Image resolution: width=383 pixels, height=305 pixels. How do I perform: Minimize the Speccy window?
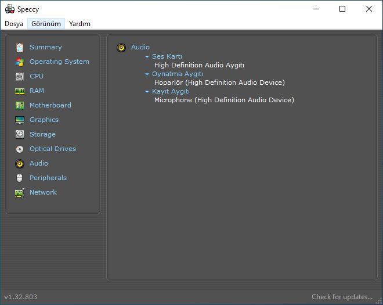pos(316,9)
